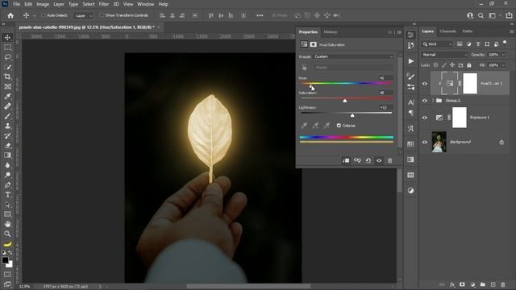Click the share icon at top right
The width and height of the screenshot is (516, 290).
(509, 15)
